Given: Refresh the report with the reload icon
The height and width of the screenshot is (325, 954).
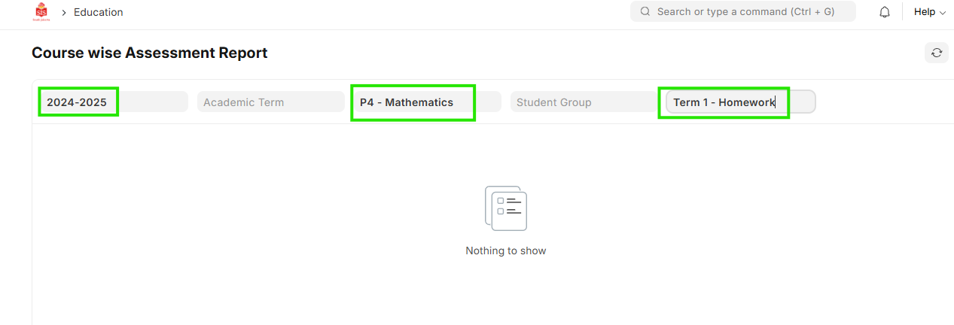Looking at the screenshot, I should pyautogui.click(x=937, y=53).
